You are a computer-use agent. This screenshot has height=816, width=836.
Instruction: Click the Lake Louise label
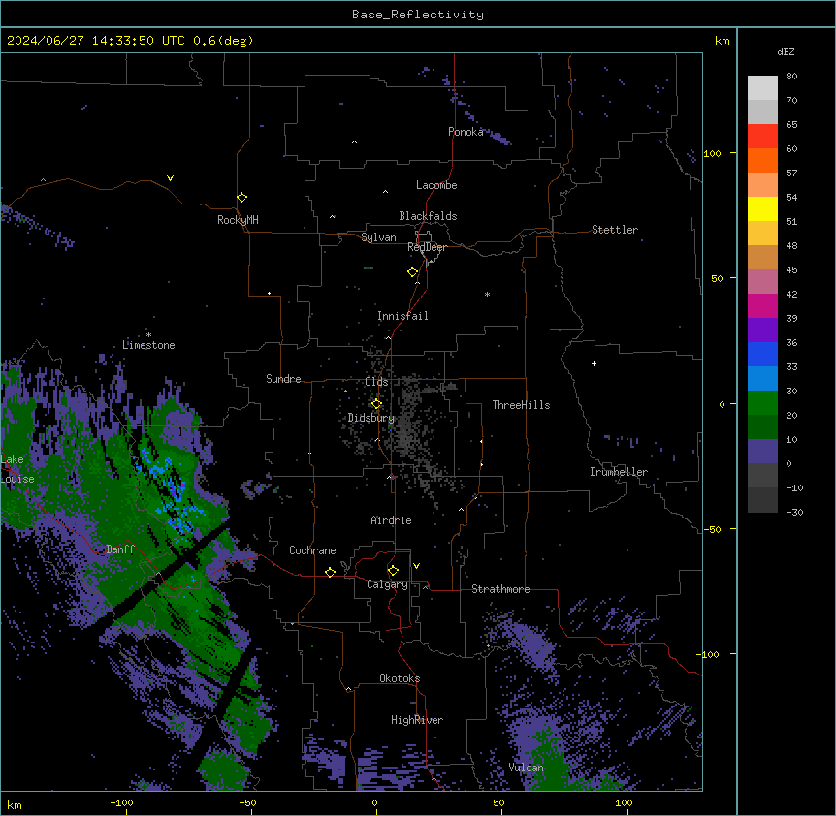[x=17, y=469]
